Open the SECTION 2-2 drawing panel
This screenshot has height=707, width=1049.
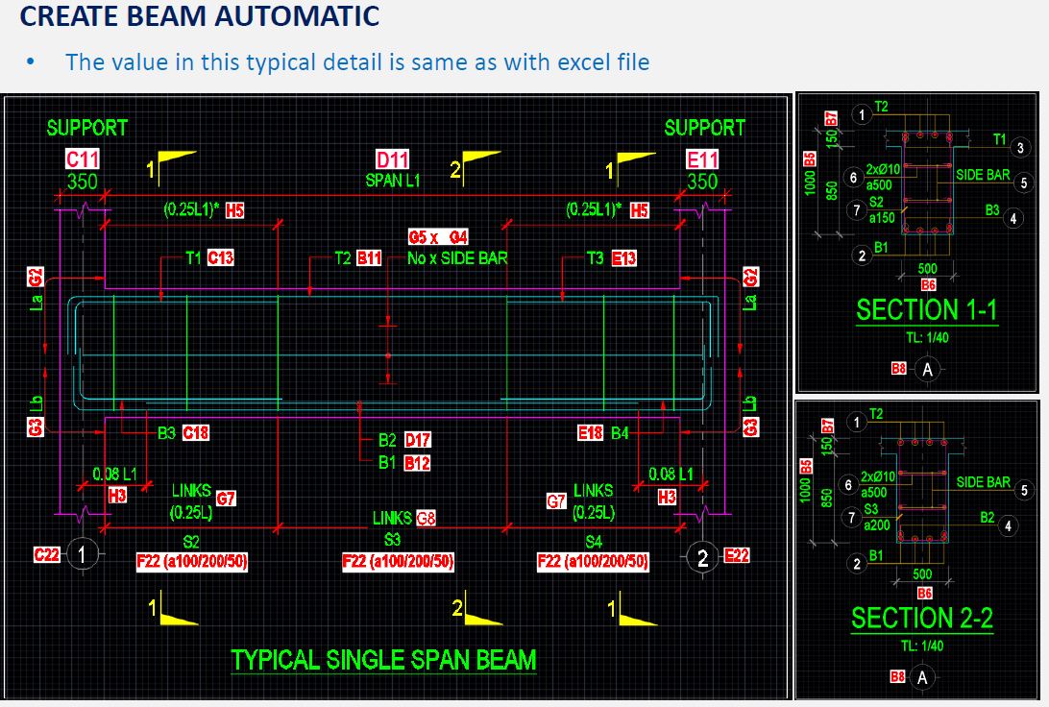click(x=916, y=549)
